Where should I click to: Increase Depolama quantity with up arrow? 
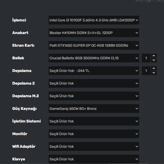pos(154,68)
